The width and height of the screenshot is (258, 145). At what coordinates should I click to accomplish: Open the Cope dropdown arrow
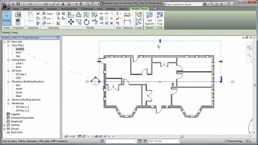tap(54, 14)
